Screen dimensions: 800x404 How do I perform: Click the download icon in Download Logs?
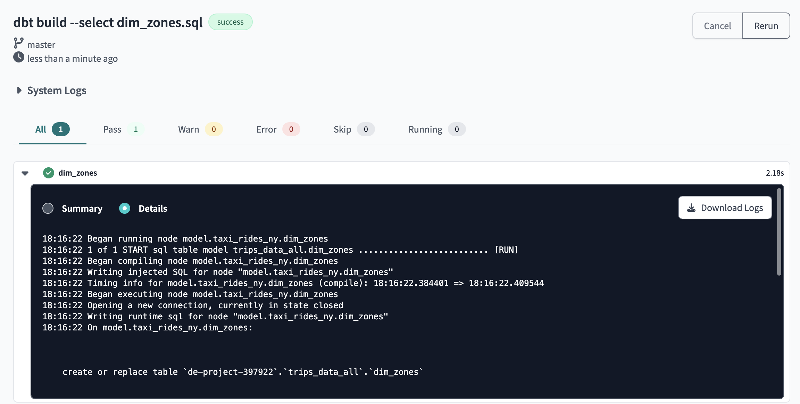(x=691, y=208)
